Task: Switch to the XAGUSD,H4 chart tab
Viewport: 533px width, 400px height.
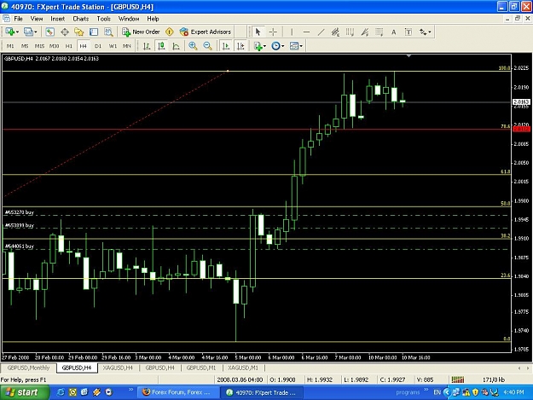Action: (x=118, y=368)
